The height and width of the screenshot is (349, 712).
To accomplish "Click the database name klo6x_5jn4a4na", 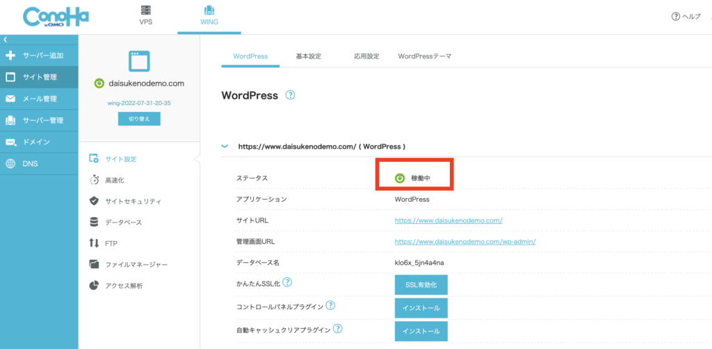I will (419, 263).
